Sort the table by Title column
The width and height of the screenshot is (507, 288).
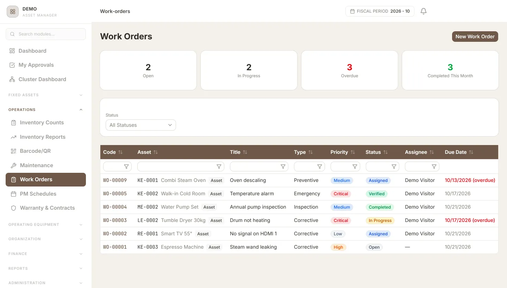tap(245, 152)
